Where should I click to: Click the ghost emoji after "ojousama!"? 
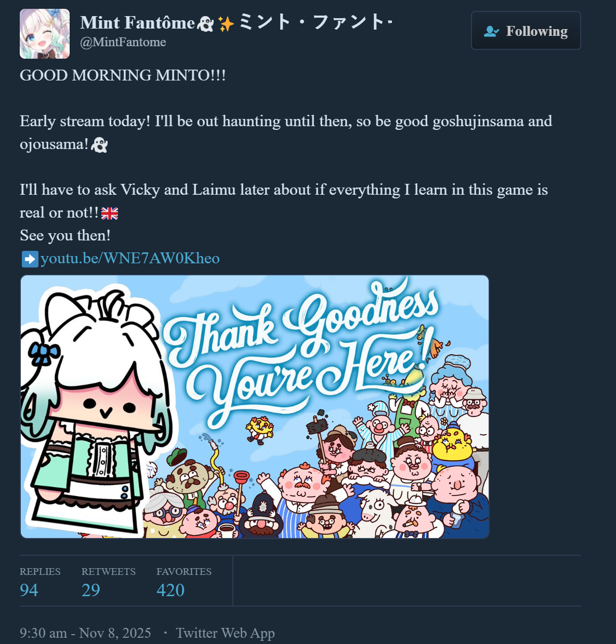pyautogui.click(x=99, y=145)
